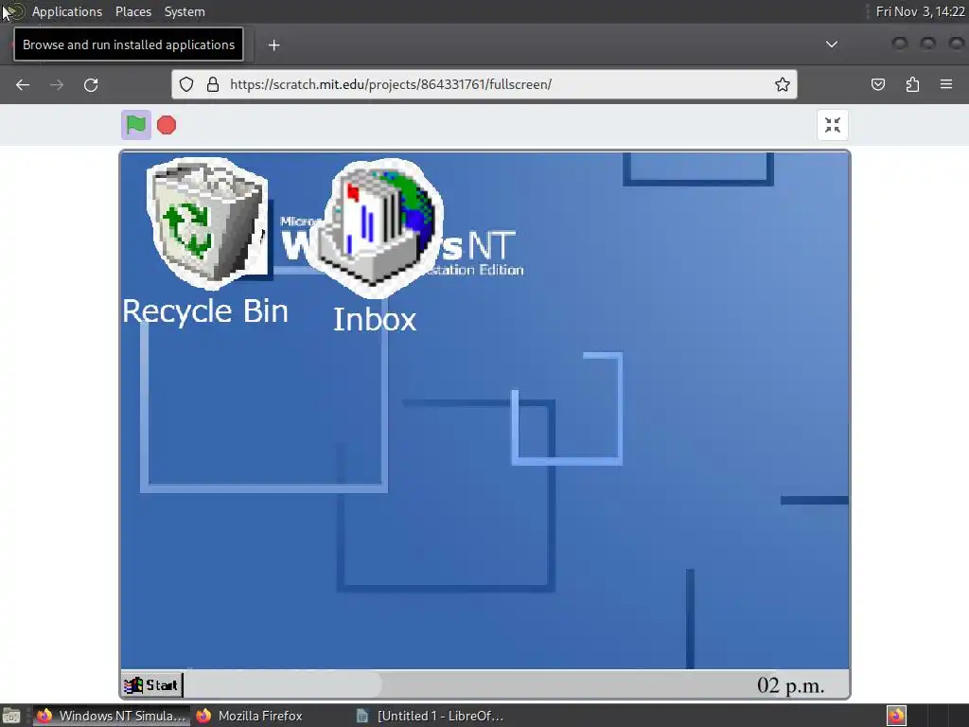
Task: Open the System menu
Action: point(185,11)
